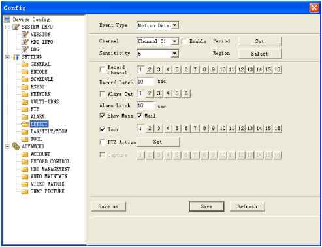Click the ADVANCED keys icon

tap(16, 146)
